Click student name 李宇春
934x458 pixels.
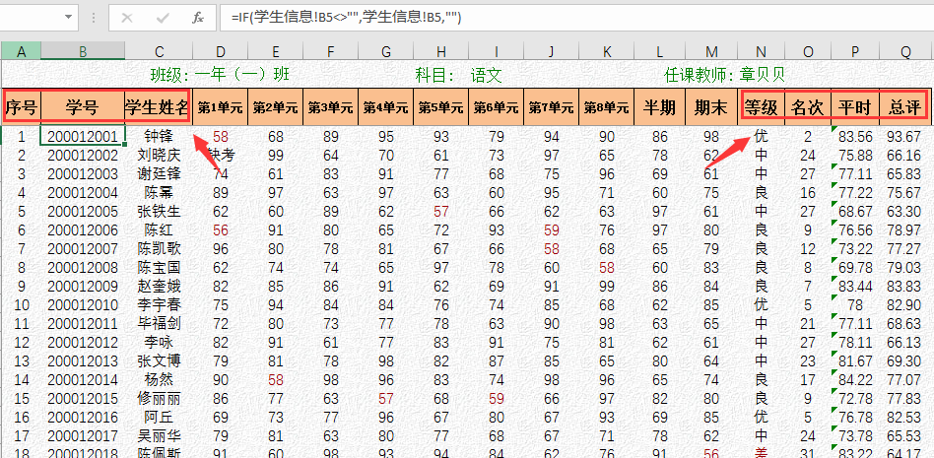click(x=159, y=304)
